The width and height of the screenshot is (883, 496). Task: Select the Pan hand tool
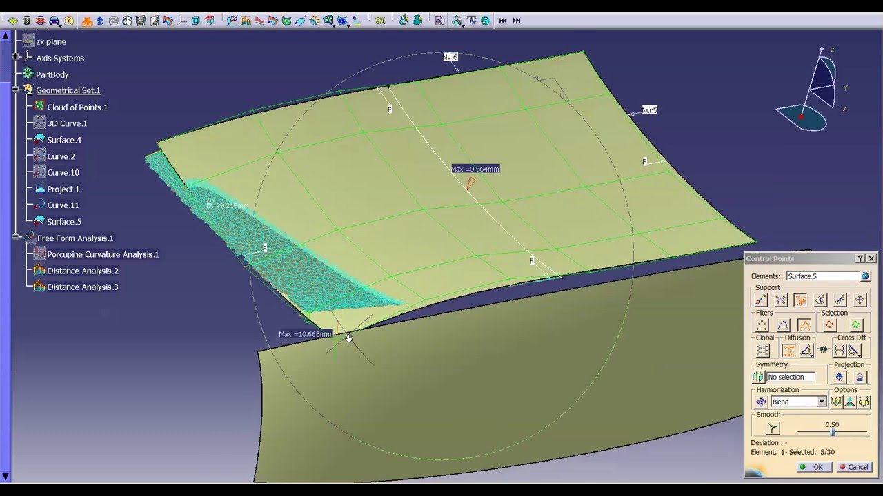(x=128, y=21)
